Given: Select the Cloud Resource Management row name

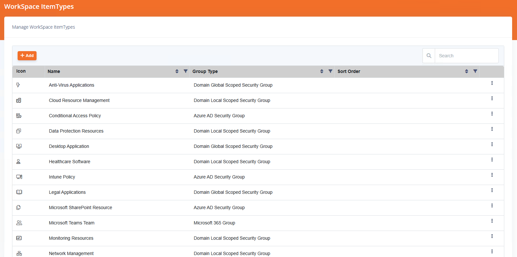Looking at the screenshot, I should [79, 100].
